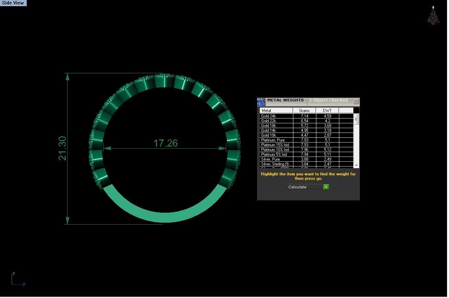Sort the list by the Metal column header
This screenshot has width=449, height=298.
[x=276, y=110]
